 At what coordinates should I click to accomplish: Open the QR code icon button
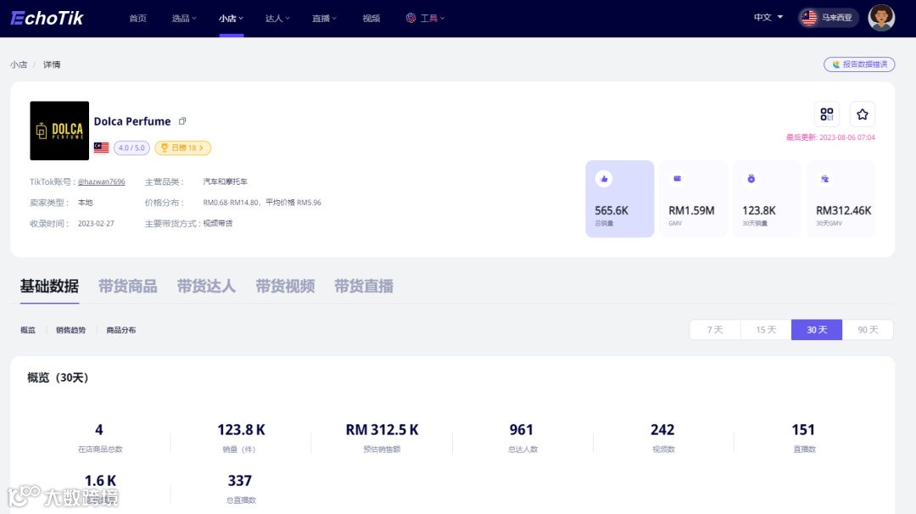click(x=827, y=114)
